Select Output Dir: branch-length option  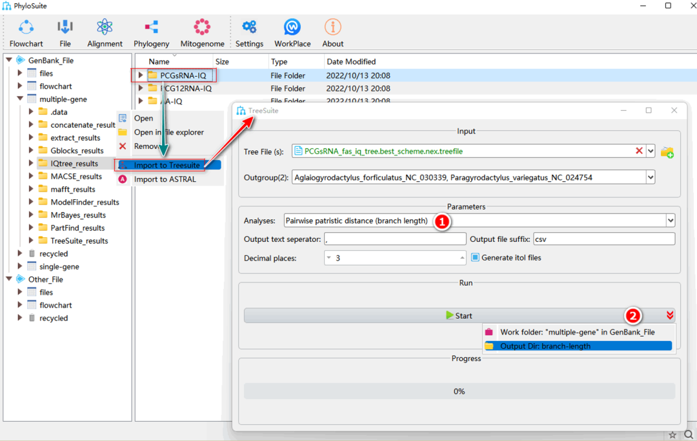[578, 346]
